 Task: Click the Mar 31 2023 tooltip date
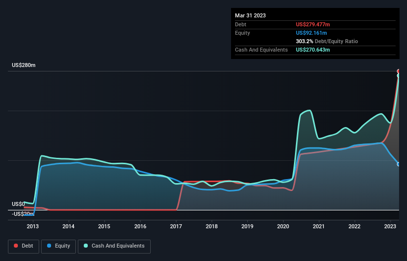pos(250,15)
